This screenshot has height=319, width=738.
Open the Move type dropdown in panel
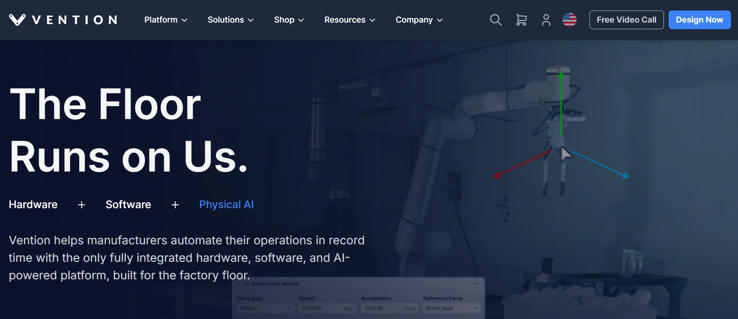(x=265, y=308)
